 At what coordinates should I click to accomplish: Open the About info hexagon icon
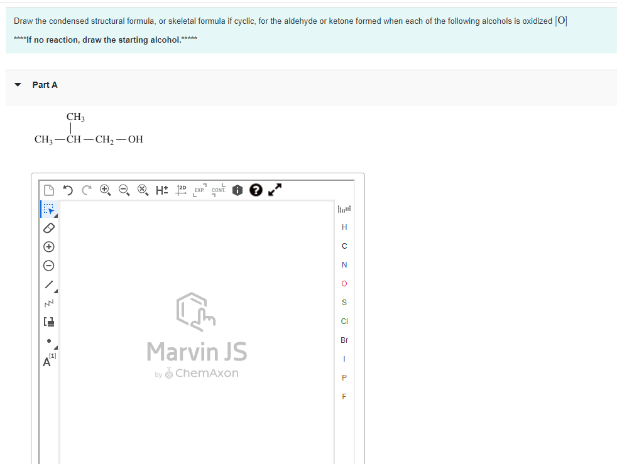click(x=238, y=190)
